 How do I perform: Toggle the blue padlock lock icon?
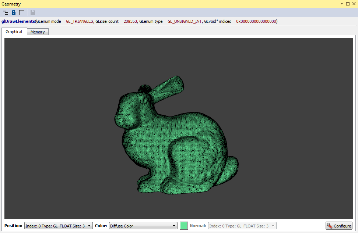coord(14,12)
